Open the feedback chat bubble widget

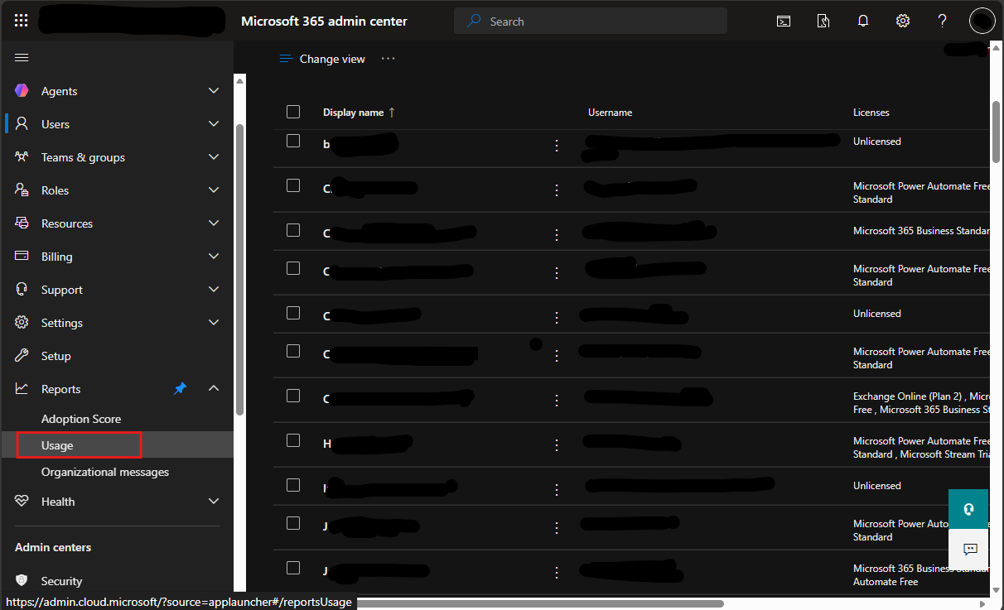(970, 549)
